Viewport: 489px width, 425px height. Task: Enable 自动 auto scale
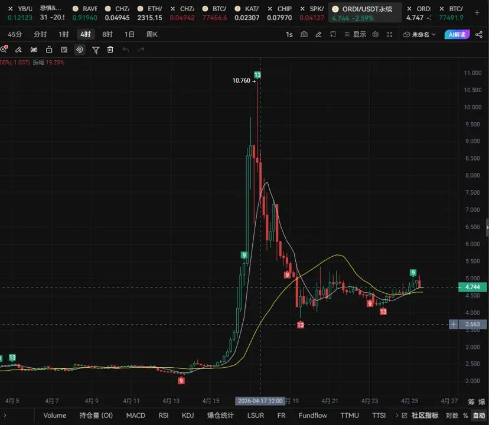click(x=479, y=416)
